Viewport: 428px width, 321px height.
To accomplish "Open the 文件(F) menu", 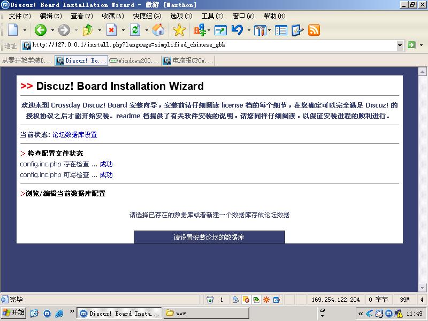I will click(20, 16).
